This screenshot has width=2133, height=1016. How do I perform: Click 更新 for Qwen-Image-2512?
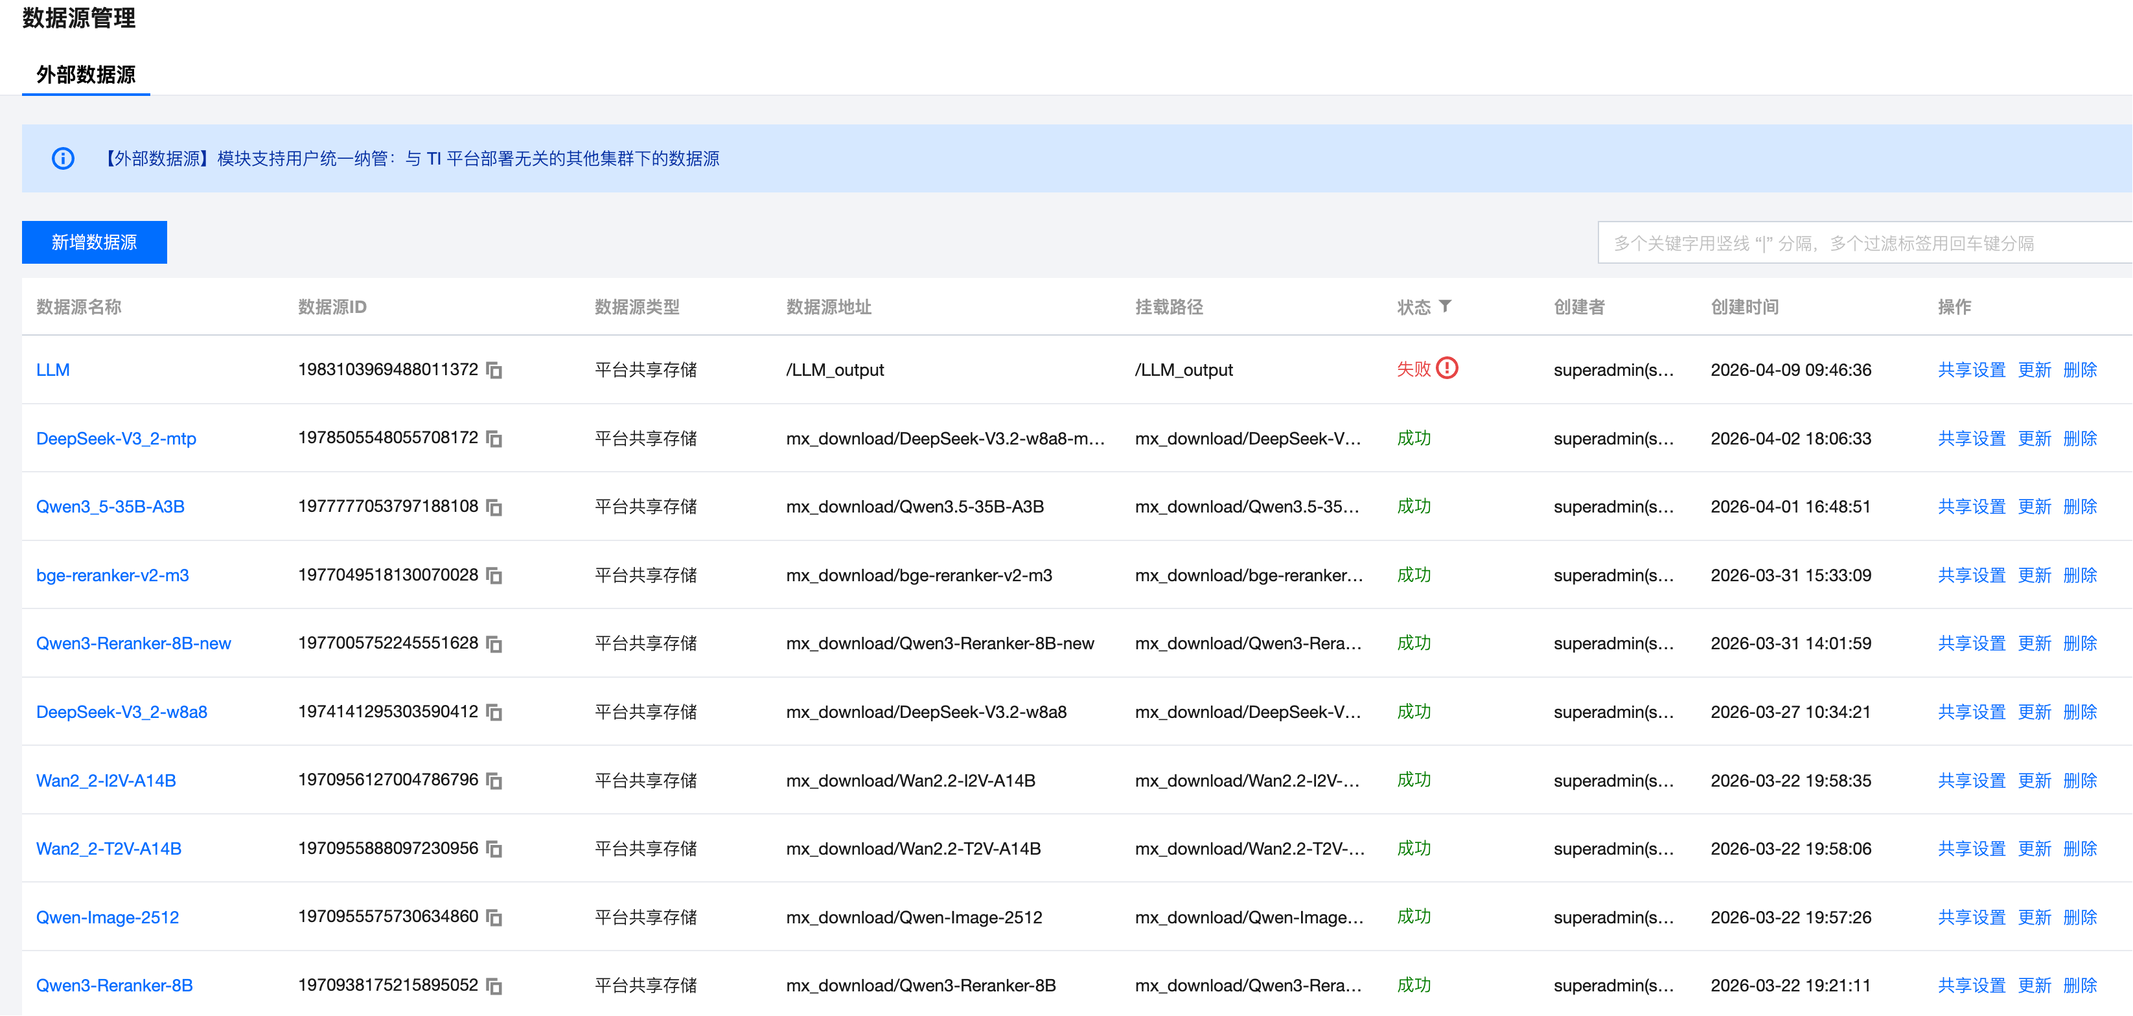[2035, 918]
